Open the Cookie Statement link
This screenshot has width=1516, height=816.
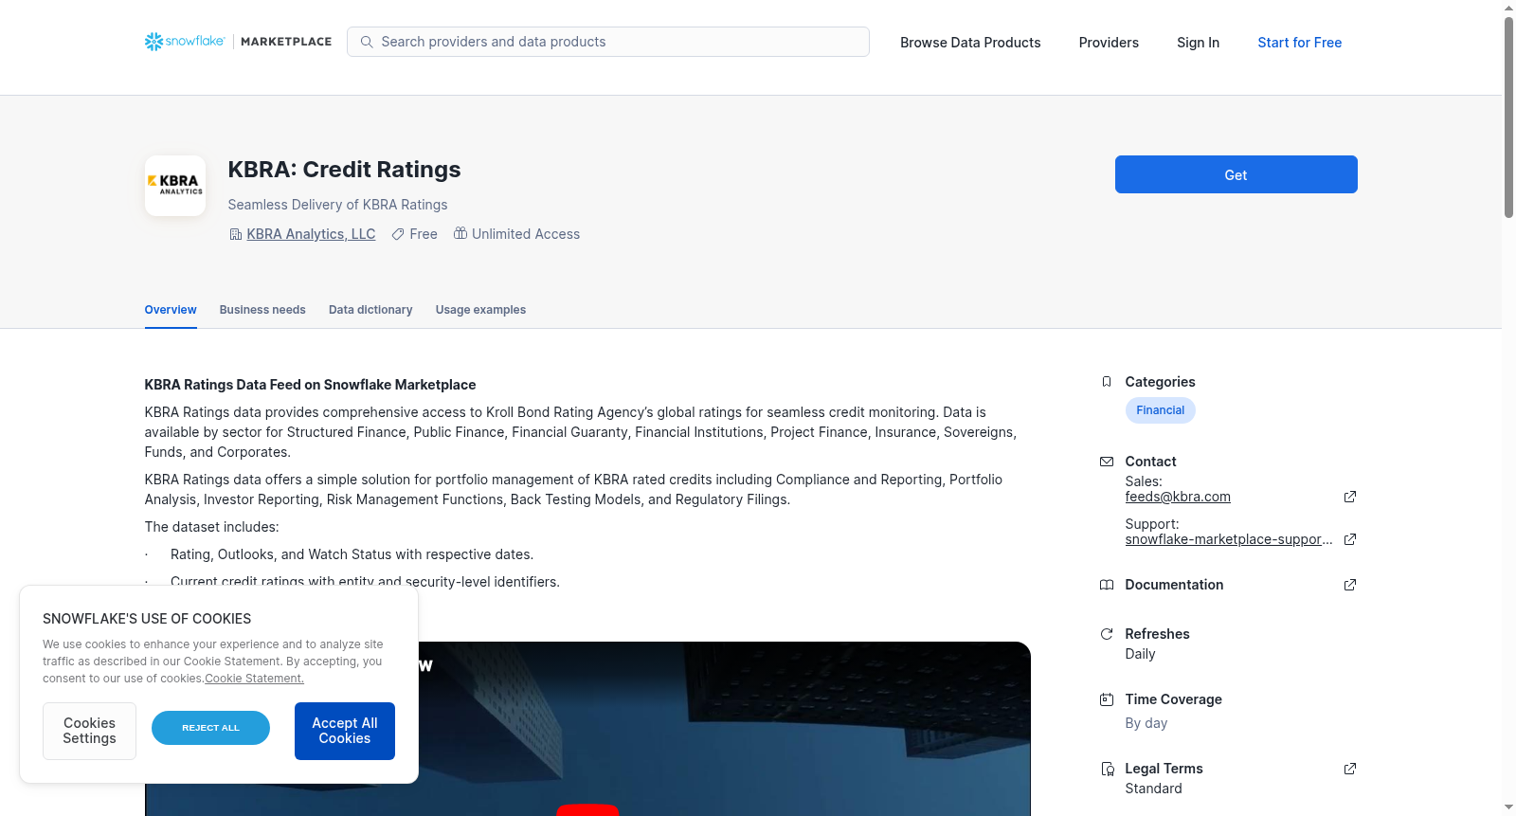coord(254,679)
